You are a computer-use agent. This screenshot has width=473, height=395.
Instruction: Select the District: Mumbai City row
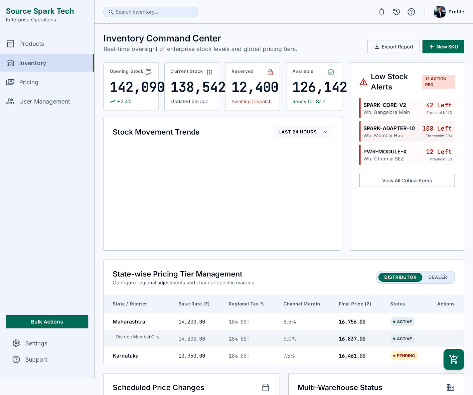pyautogui.click(x=284, y=339)
